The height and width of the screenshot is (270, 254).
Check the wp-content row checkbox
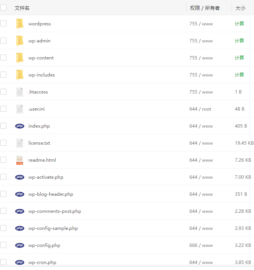click(x=3, y=58)
